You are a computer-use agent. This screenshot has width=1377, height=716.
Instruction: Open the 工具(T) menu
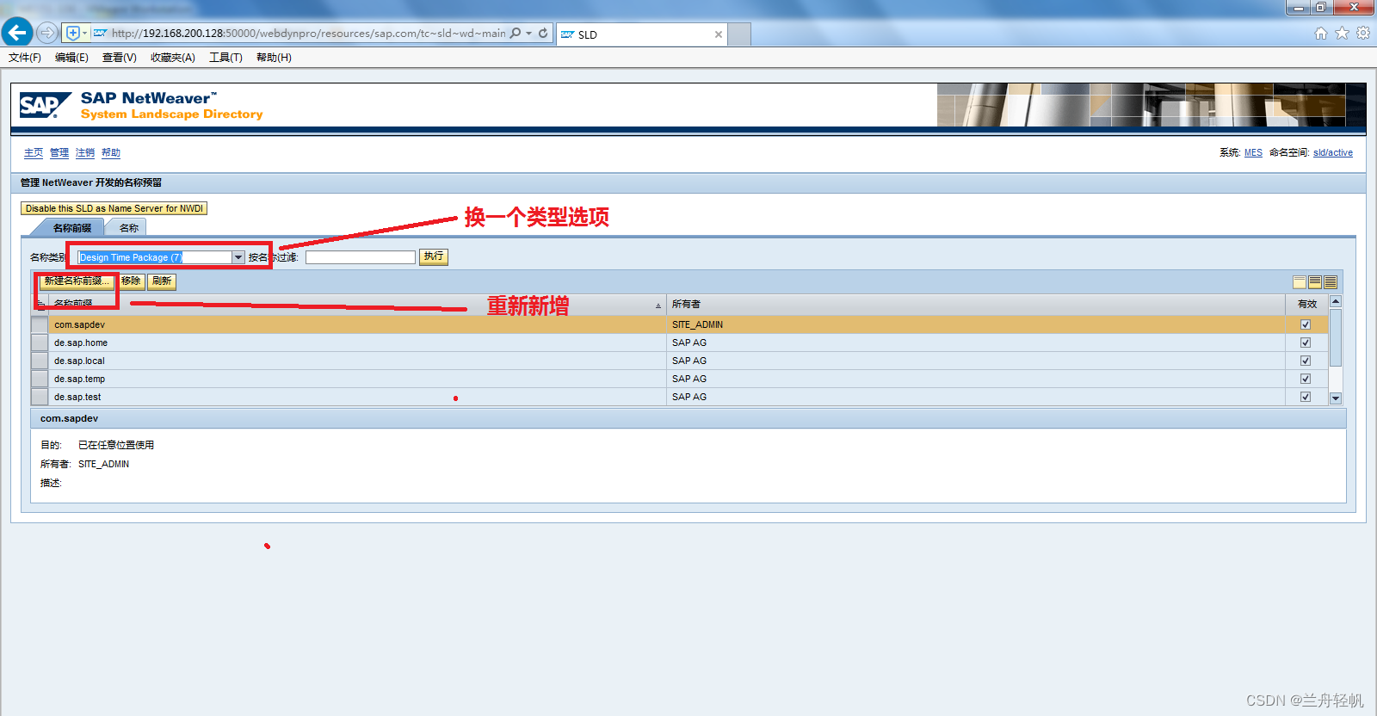point(225,58)
